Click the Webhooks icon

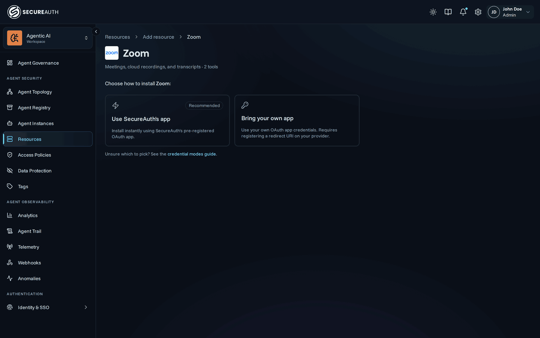click(x=10, y=263)
